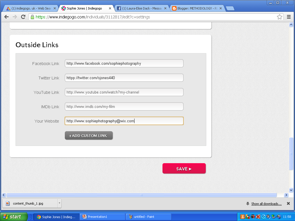Edit the Facebook Link field
Viewport: 295px width, 221px height.
tap(124, 63)
